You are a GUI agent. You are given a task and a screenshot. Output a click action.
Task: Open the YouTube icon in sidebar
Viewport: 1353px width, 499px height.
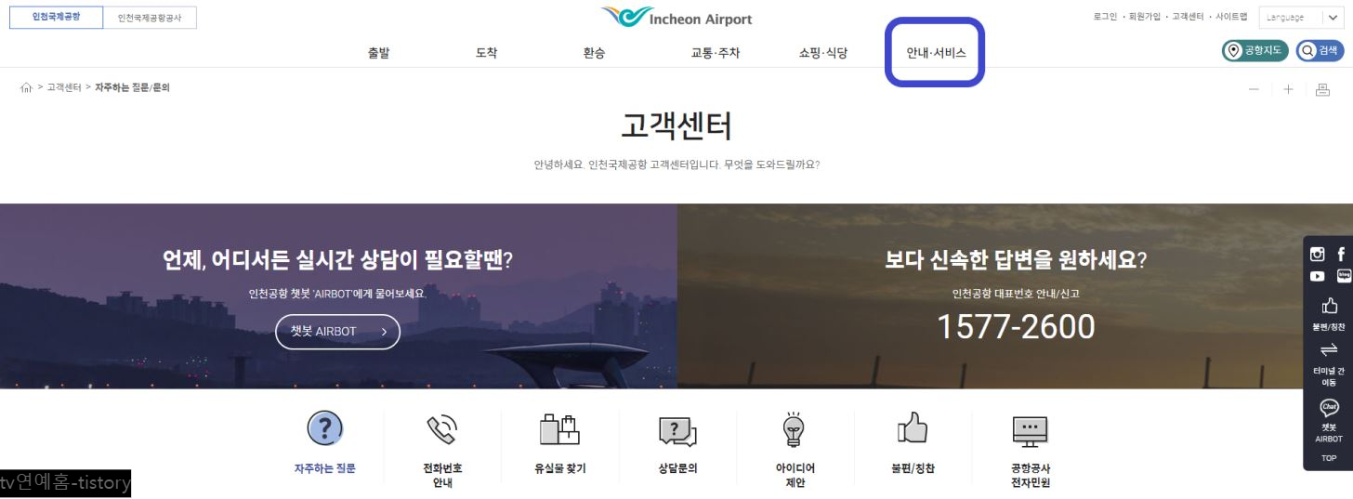(1317, 276)
